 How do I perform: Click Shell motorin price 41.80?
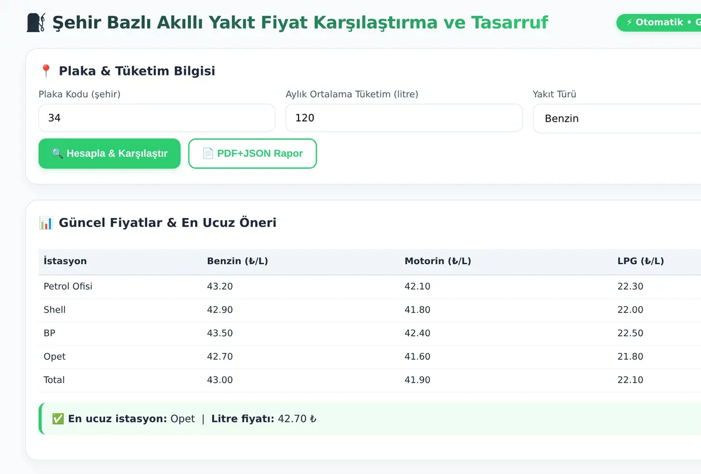417,310
